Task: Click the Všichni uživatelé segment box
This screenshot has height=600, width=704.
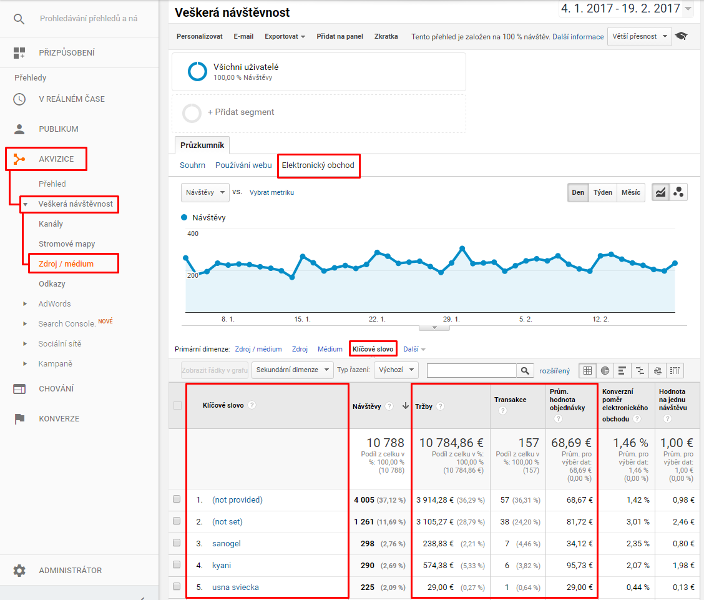Action: pyautogui.click(x=319, y=72)
